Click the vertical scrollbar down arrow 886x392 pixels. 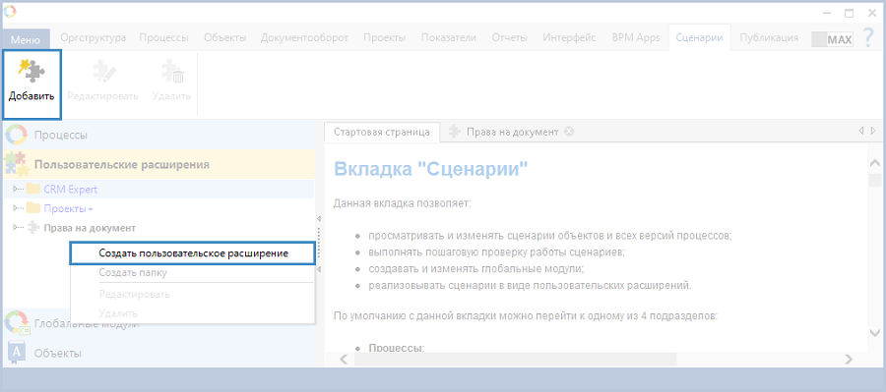(x=875, y=332)
